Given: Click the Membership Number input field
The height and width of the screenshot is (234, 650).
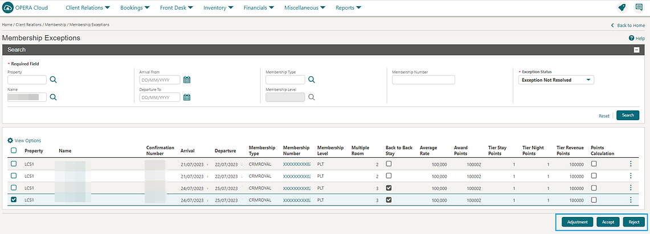Looking at the screenshot, I should point(423,80).
